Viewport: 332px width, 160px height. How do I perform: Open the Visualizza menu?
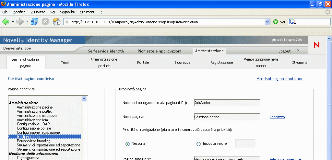[38, 12]
